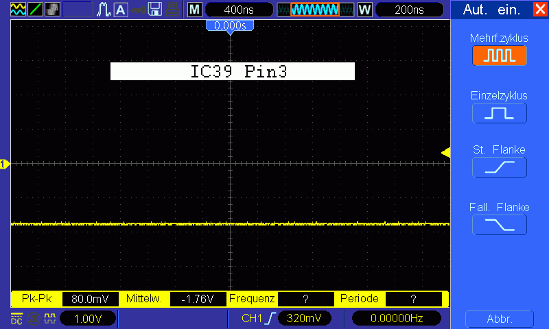Click the 0.000s trigger position marker
Image resolution: width=549 pixels, height=329 pixels.
pos(230,26)
